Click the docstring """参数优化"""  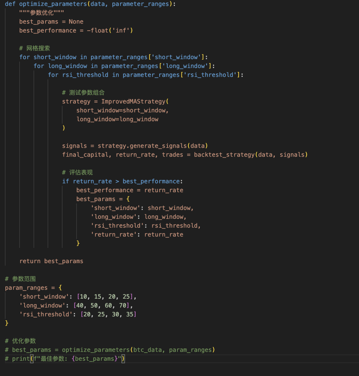(x=42, y=13)
